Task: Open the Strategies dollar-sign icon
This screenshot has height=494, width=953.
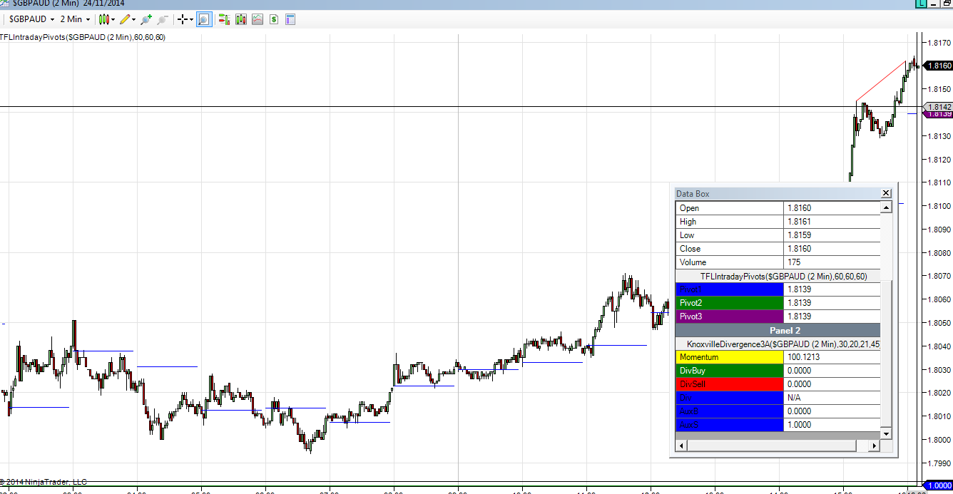Action: pos(273,19)
